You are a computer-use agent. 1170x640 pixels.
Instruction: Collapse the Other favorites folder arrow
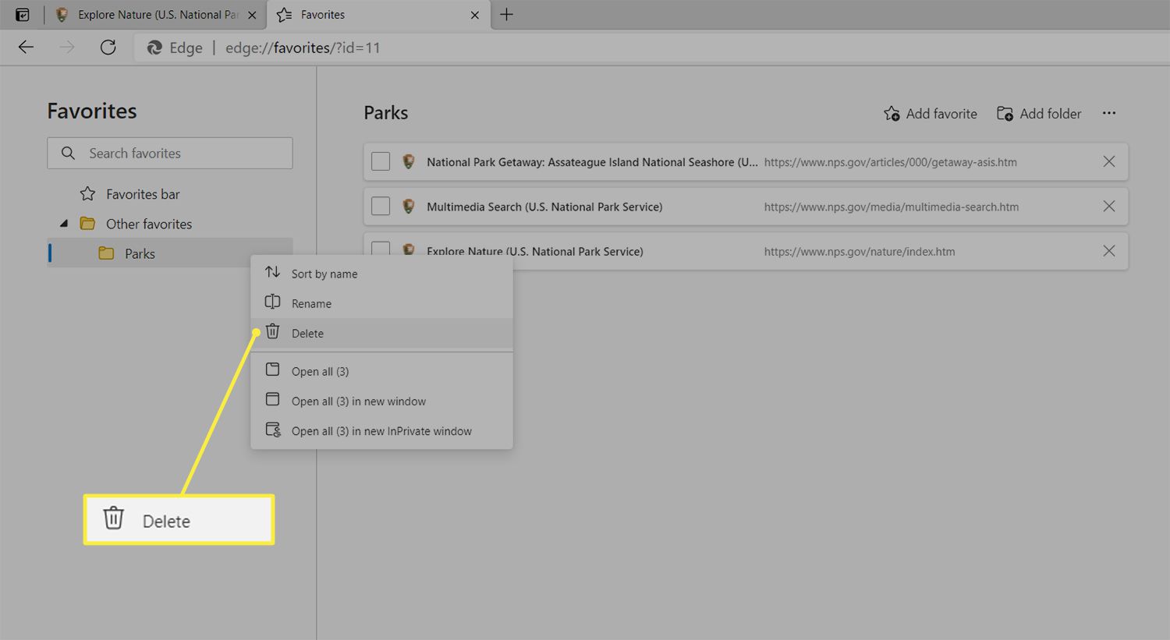[64, 224]
